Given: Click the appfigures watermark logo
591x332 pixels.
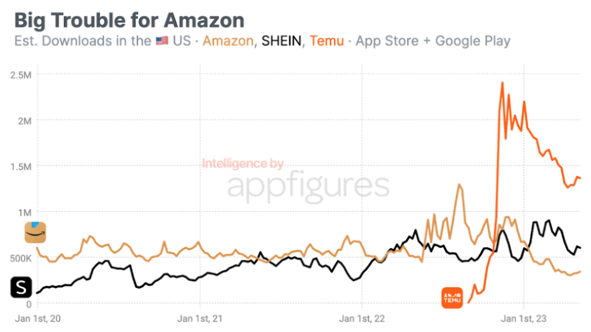Looking at the screenshot, I should click(x=308, y=187).
